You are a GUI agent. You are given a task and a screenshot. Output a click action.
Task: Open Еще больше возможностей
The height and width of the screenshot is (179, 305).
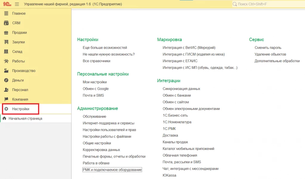105,48
